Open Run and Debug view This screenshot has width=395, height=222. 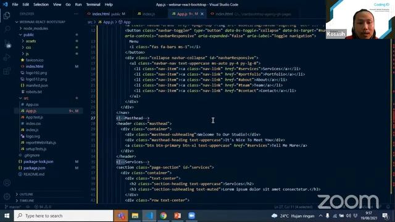click(x=7, y=57)
